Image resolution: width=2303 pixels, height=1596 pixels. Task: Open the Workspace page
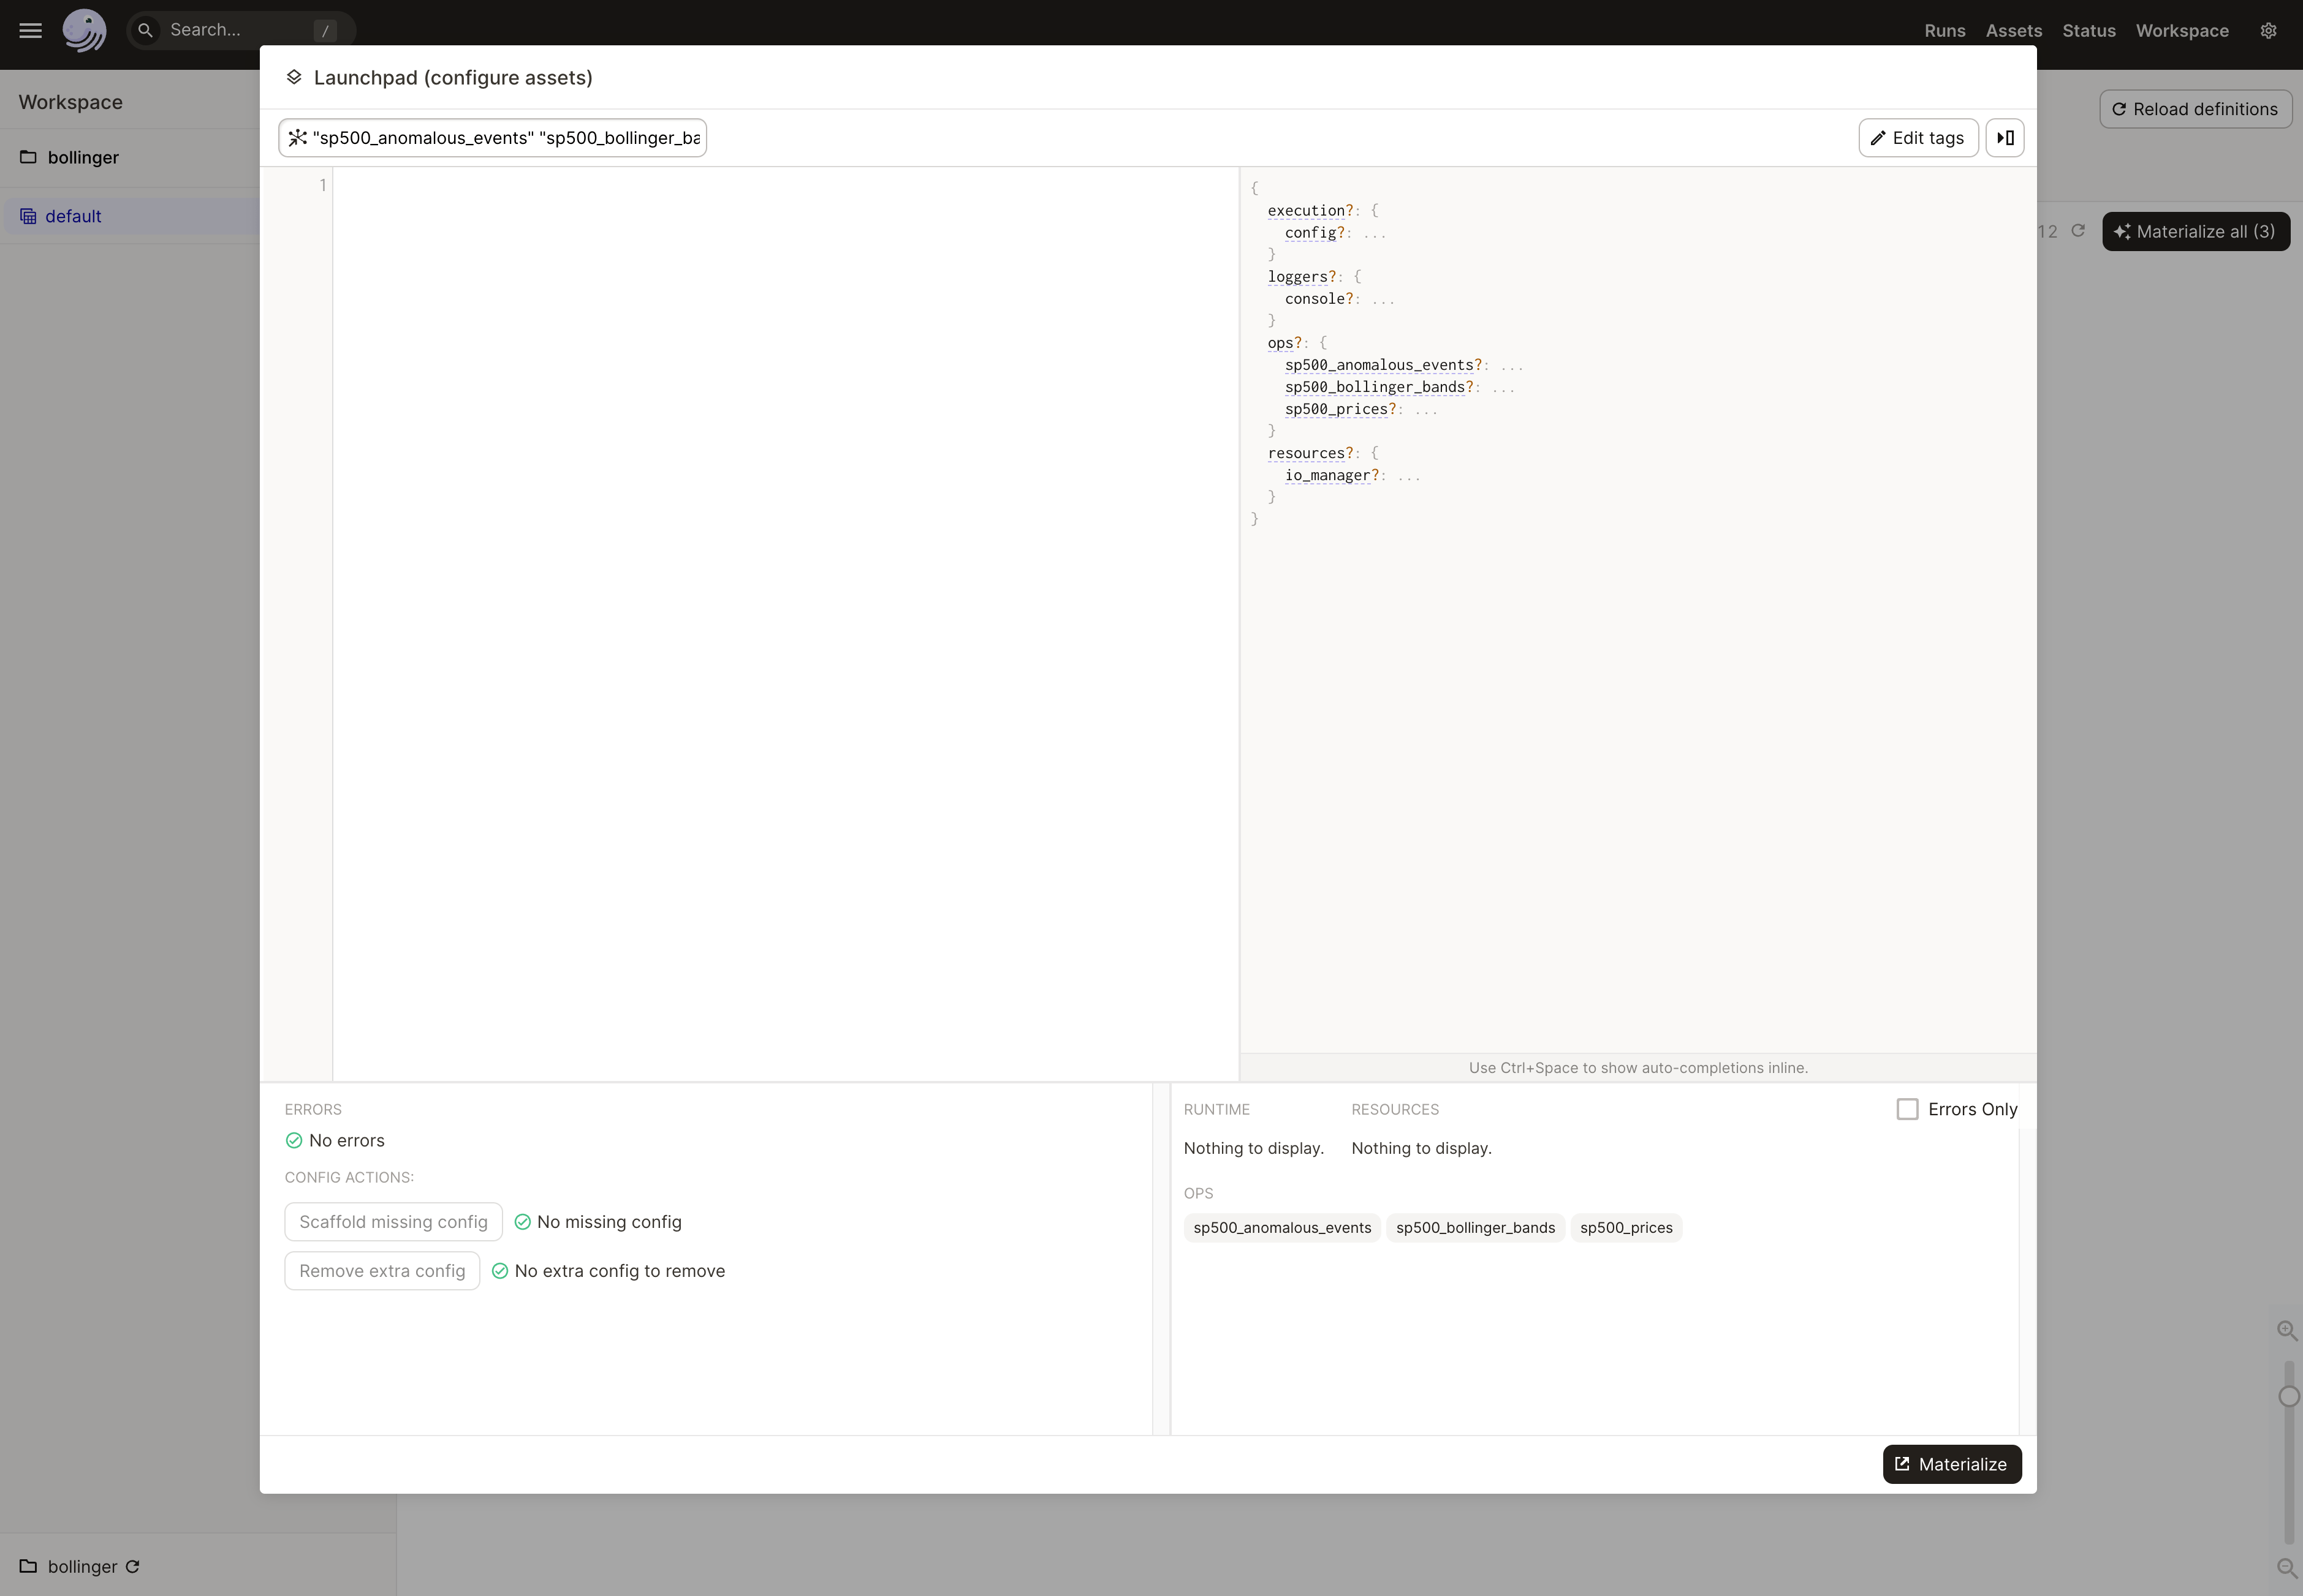click(2182, 30)
